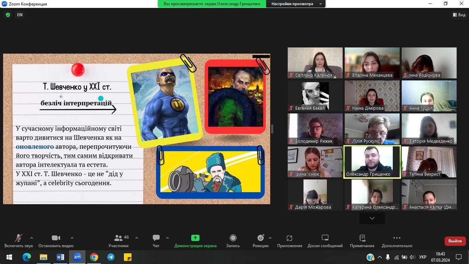469x264 pixels.
Task: Open battery status tray icon
Action: [404, 257]
